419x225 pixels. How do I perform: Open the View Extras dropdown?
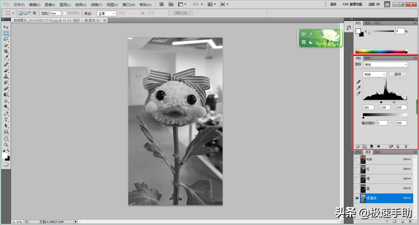(182, 4)
